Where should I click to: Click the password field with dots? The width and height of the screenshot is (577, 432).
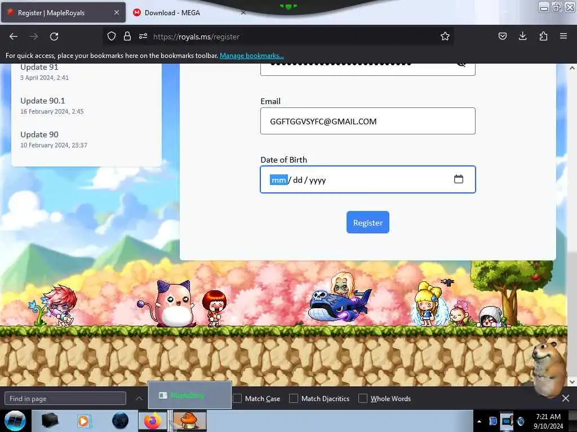(x=367, y=69)
